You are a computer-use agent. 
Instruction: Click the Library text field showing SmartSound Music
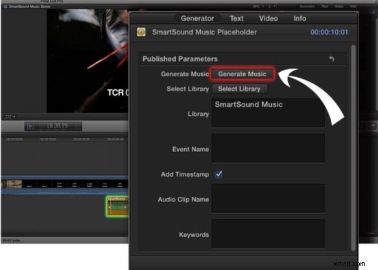(x=268, y=113)
